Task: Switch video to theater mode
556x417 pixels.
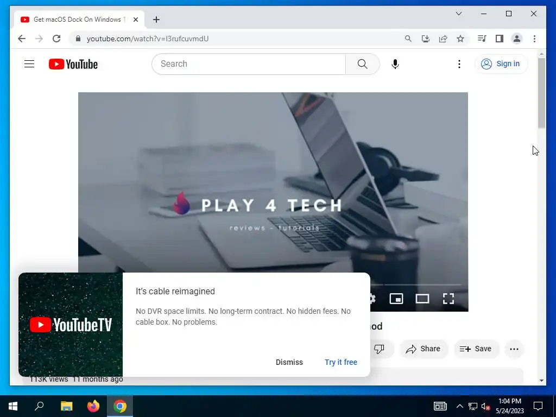Action: tap(422, 299)
